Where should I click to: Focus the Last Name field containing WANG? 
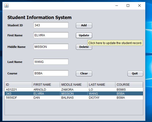pyautogui.click(x=51, y=62)
